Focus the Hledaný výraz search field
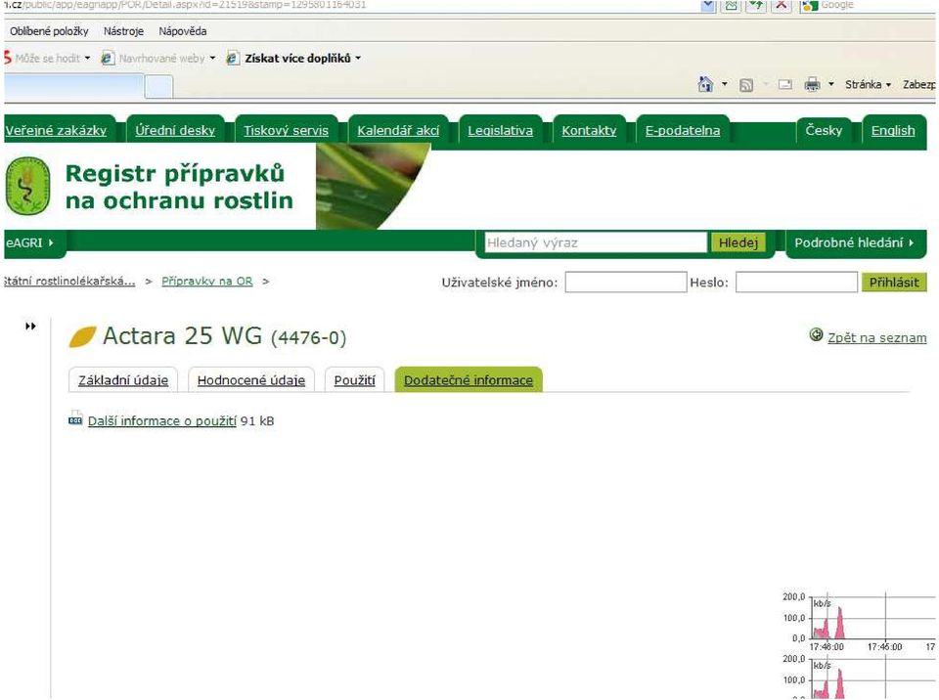Screen dimensions: 939x700 596,242
